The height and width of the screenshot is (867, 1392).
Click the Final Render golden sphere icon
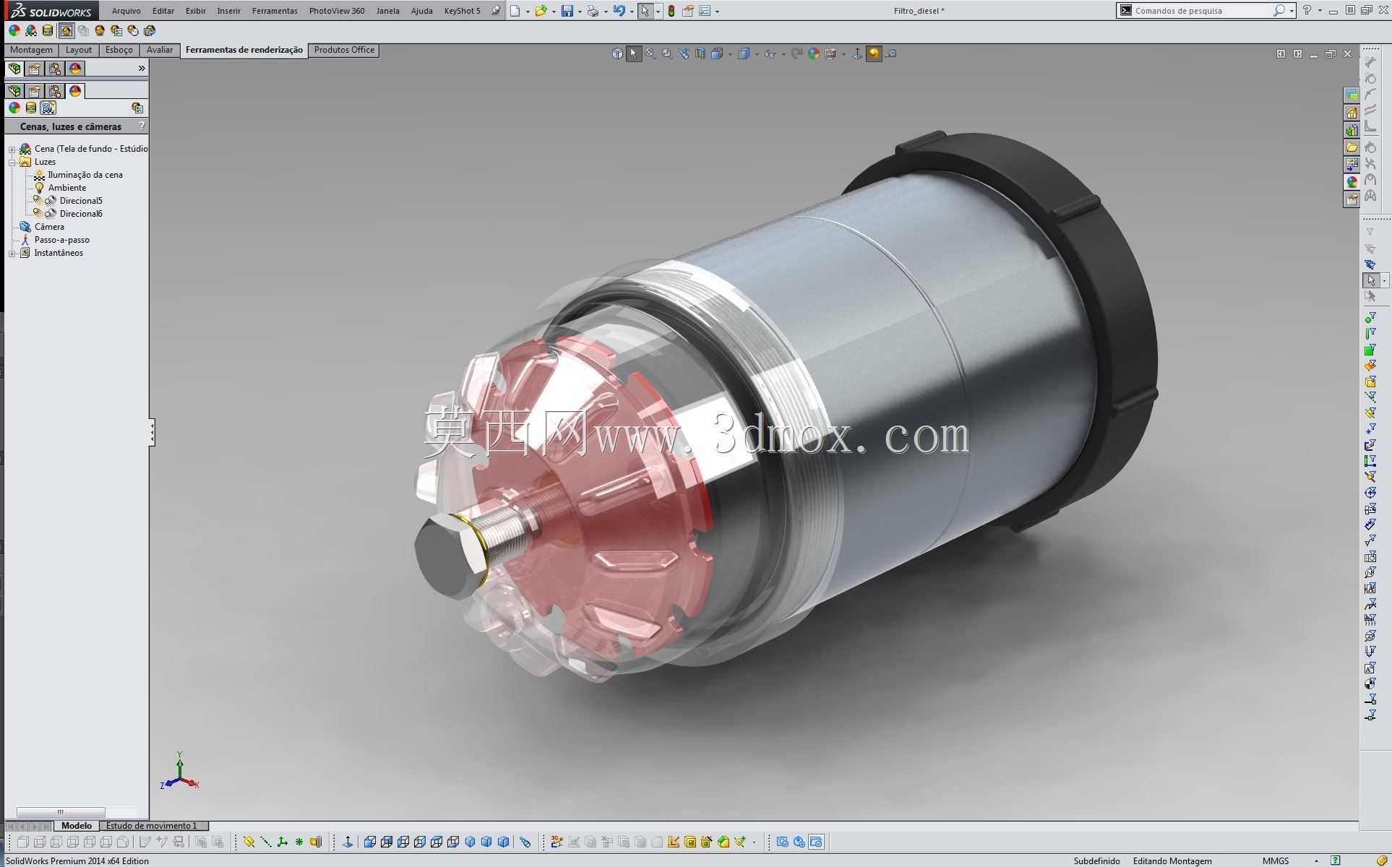coord(100,30)
